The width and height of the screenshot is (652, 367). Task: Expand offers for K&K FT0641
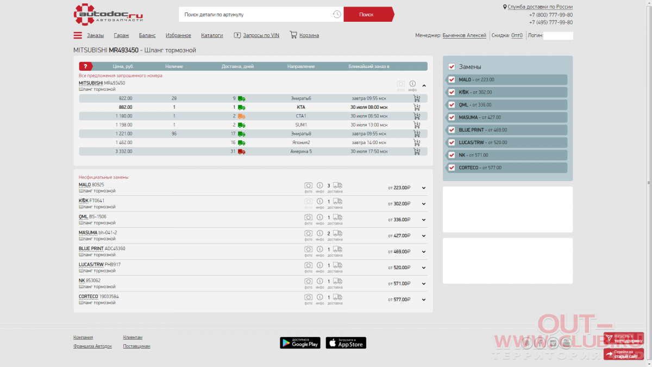(x=424, y=204)
